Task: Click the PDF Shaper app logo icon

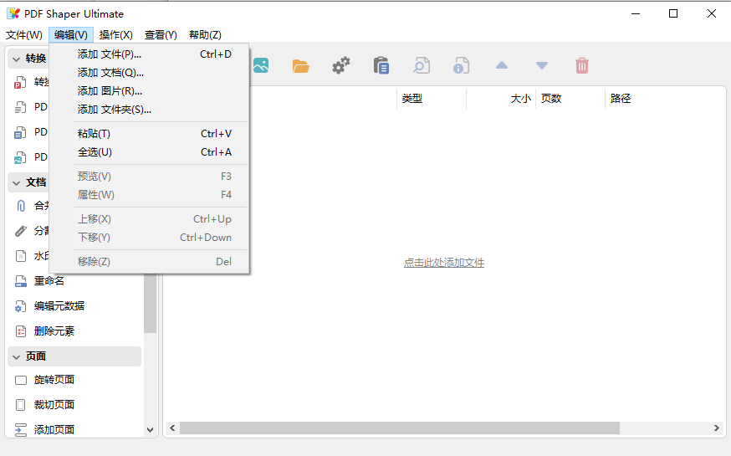Action: 13,13
